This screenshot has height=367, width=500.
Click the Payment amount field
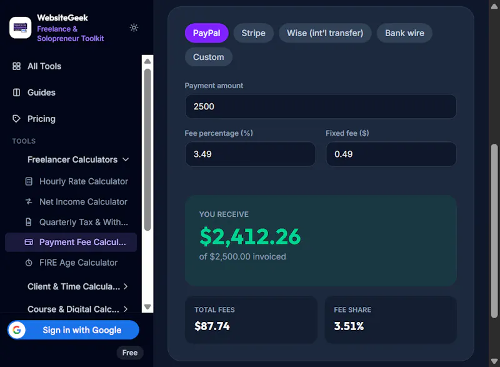point(321,106)
